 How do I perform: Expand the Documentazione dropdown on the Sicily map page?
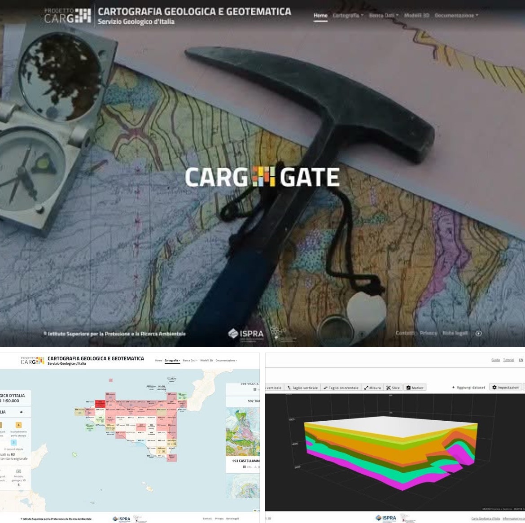(x=226, y=360)
